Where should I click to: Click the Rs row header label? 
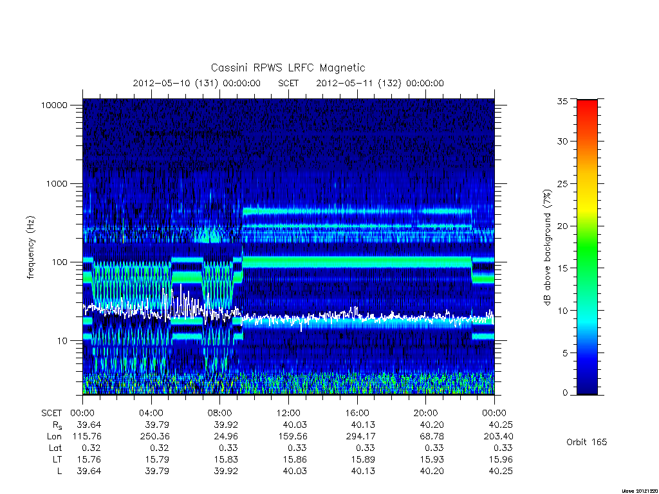[56, 425]
